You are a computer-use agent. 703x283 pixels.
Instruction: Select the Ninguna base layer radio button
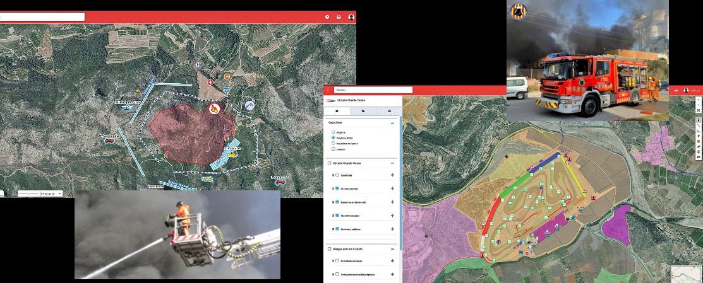[x=333, y=130]
